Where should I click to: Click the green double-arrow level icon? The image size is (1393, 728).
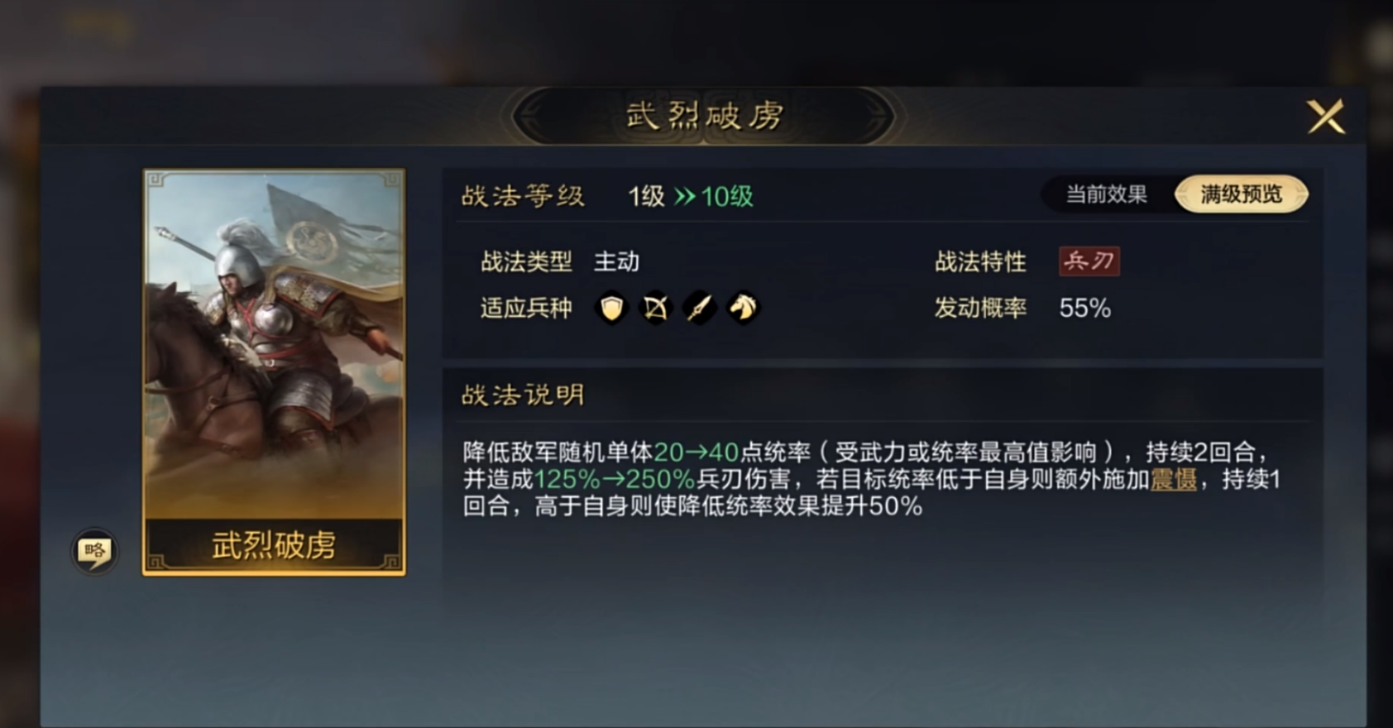tap(684, 197)
